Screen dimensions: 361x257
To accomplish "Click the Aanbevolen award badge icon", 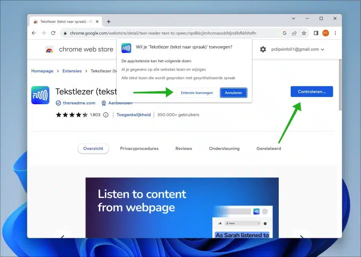I will coord(104,103).
